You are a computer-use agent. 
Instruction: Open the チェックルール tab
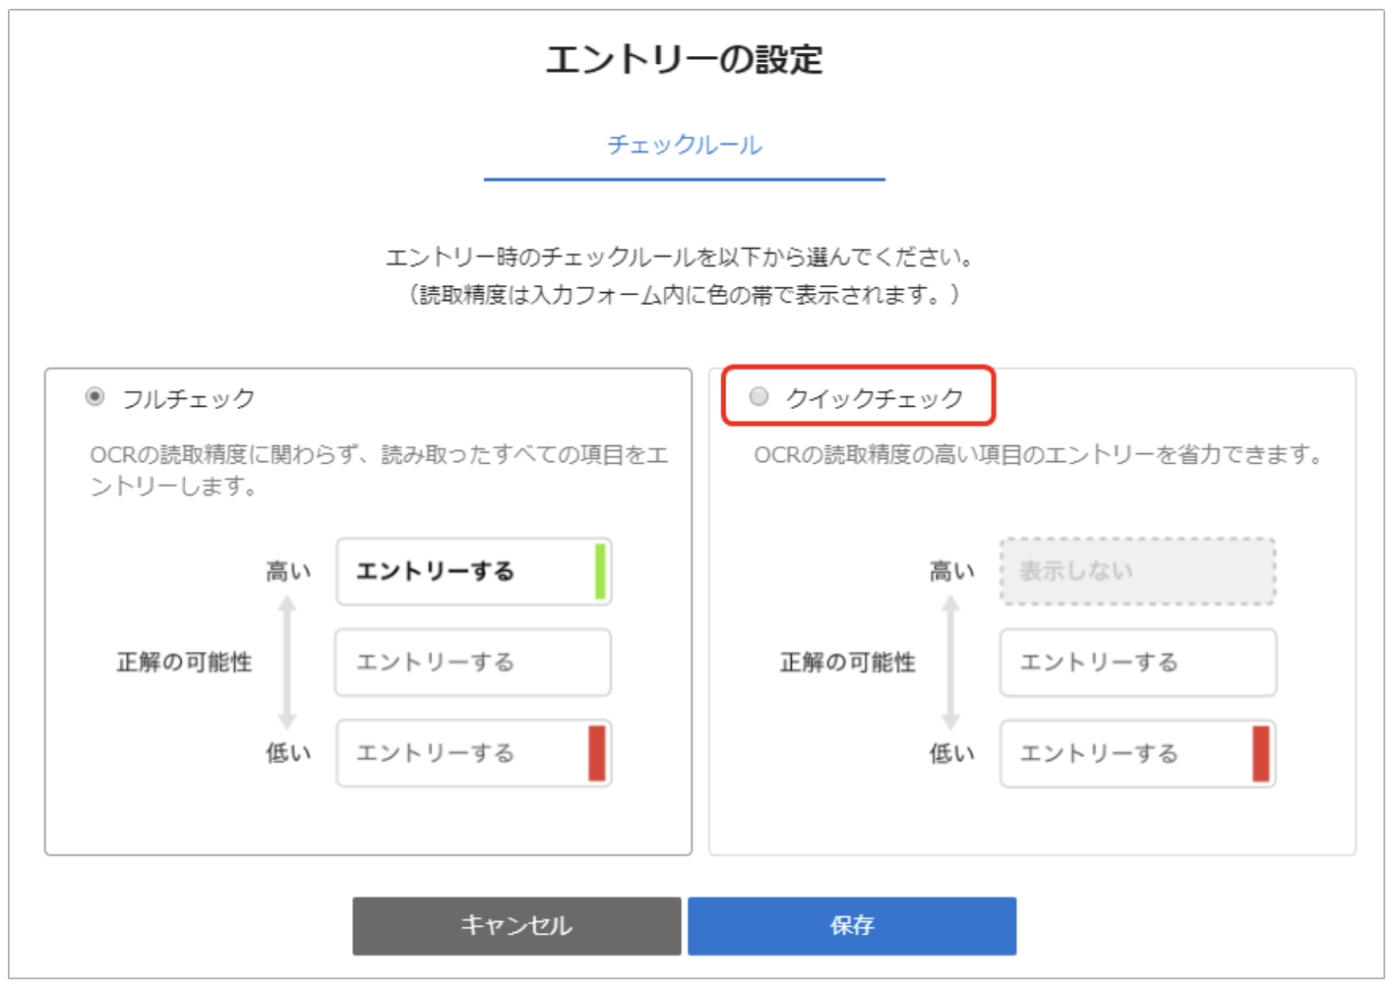[x=684, y=146]
